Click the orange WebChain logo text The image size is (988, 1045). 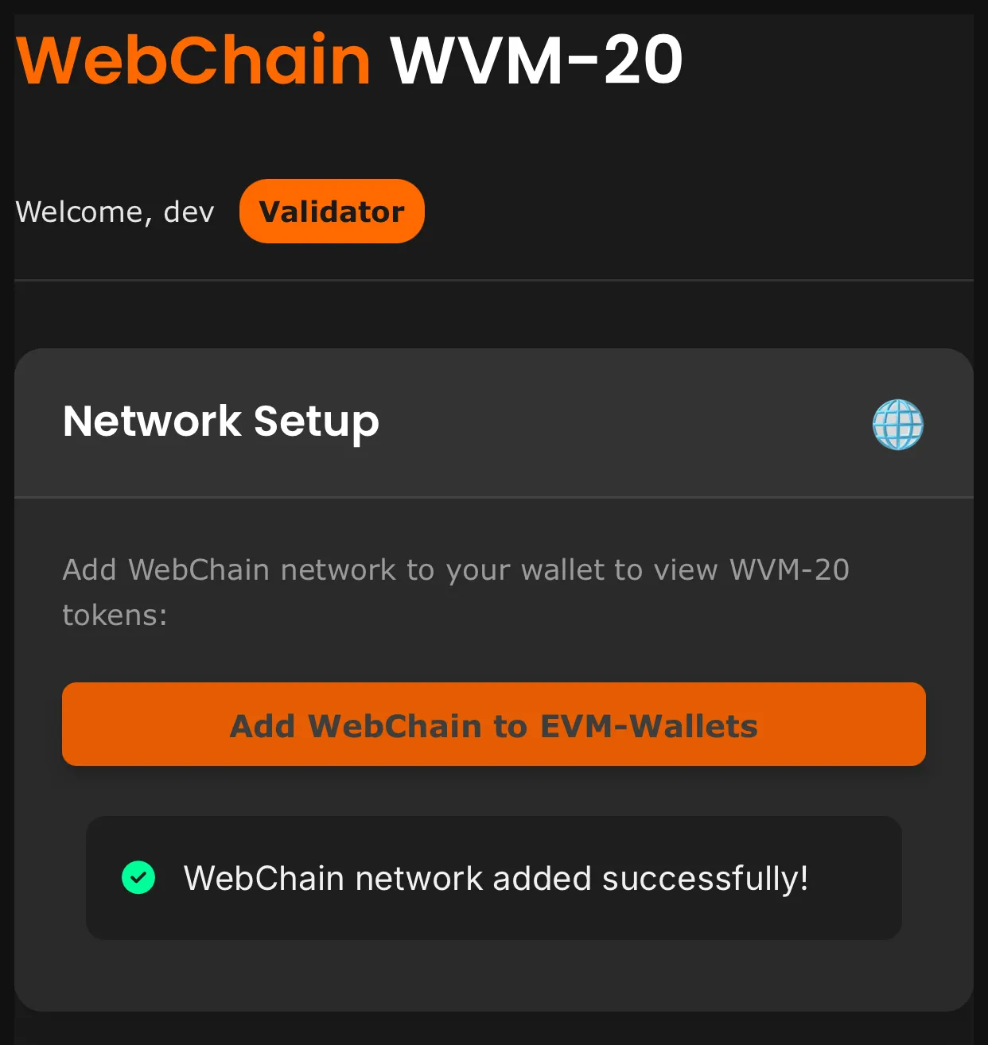point(193,60)
